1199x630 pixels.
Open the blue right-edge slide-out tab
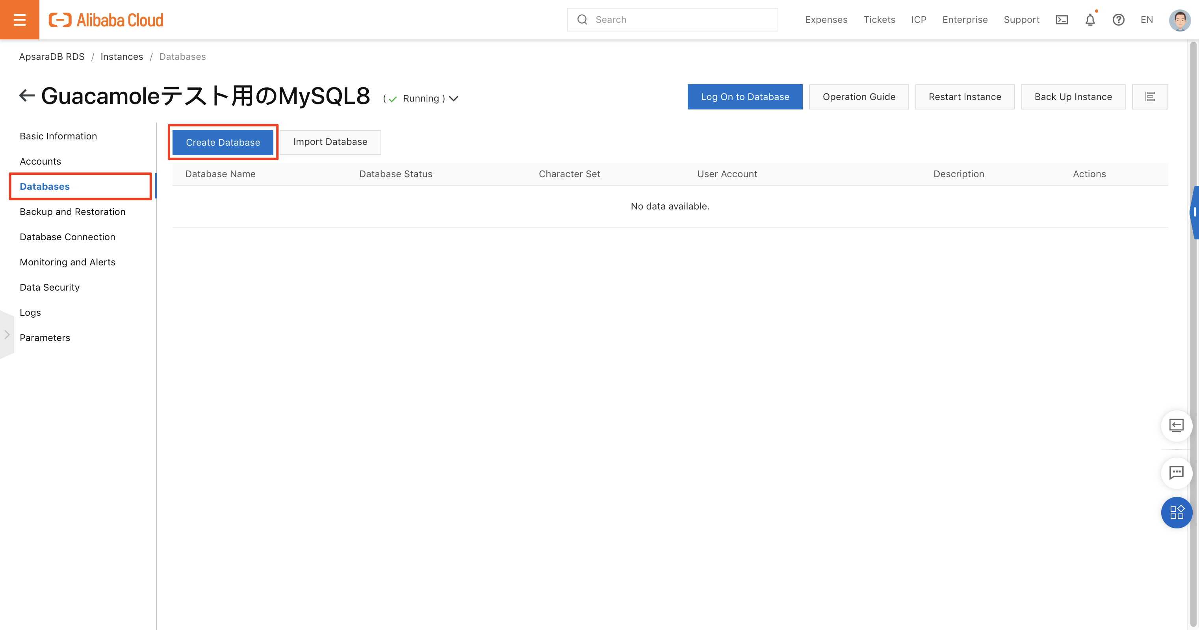point(1194,213)
